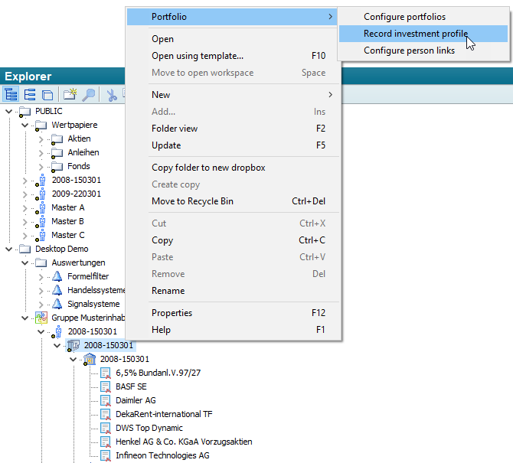Click the BASF SE document icon
The image size is (513, 463).
(x=105, y=386)
